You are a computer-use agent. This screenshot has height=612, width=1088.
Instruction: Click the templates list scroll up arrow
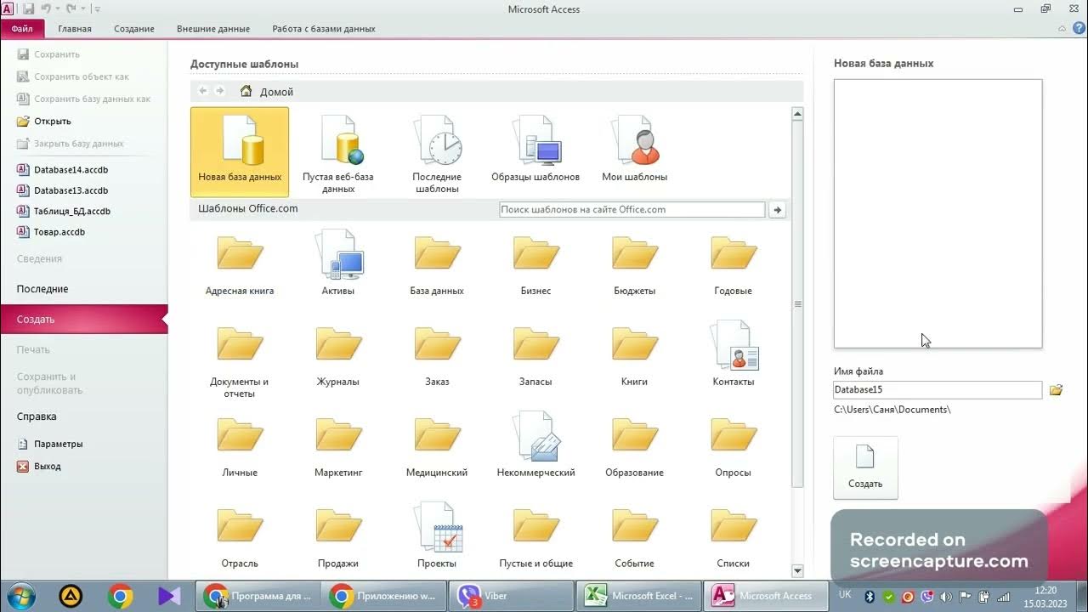pyautogui.click(x=797, y=113)
